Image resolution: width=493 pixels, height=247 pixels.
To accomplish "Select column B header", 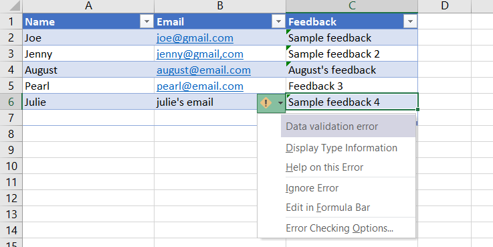I will click(x=220, y=5).
